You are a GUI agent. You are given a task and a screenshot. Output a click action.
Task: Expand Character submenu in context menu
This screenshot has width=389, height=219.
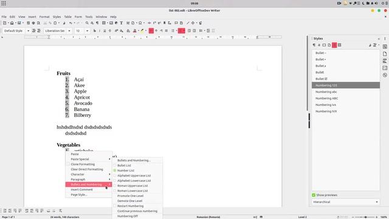click(89, 175)
